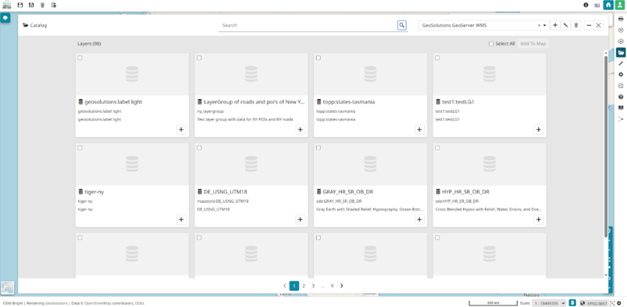Click the export map file icon in top toolbar
The image size is (627, 307).
[54, 5]
